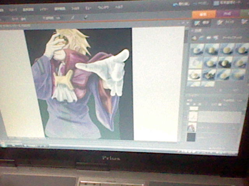This screenshot has height=186, width=249.
Task: Select the colored character layer thumbnail
Action: [192, 127]
